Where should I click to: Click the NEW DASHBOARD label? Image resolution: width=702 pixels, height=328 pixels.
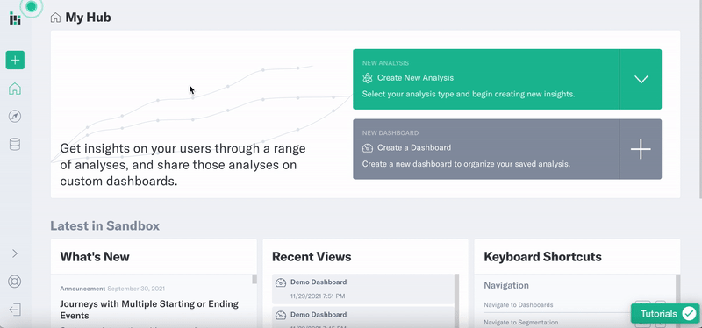[390, 133]
